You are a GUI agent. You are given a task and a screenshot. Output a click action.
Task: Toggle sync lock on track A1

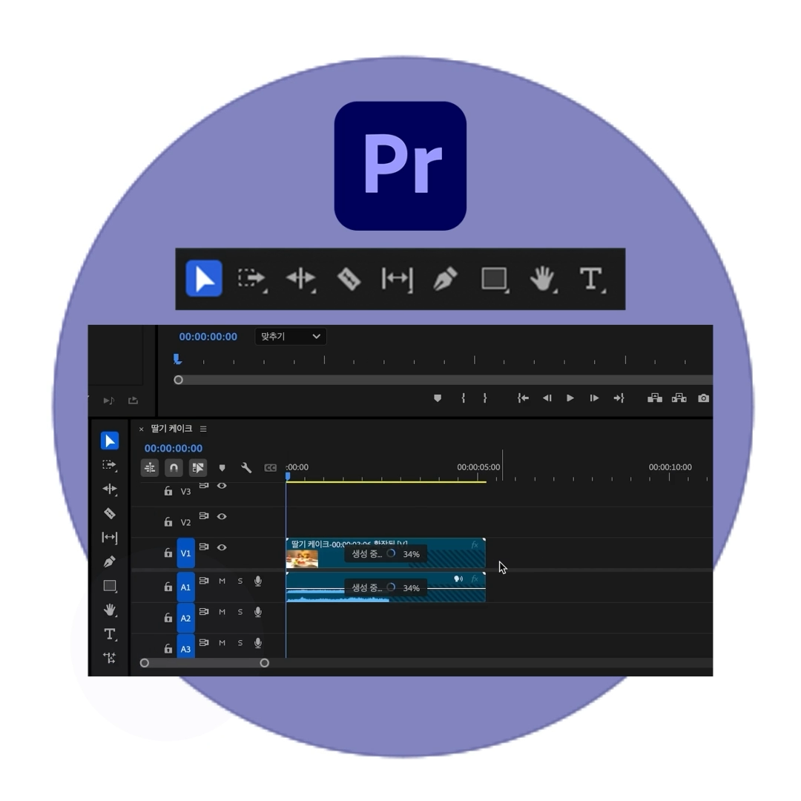tap(204, 581)
